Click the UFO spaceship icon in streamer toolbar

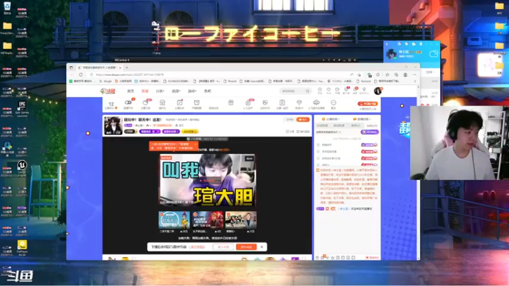point(316,104)
